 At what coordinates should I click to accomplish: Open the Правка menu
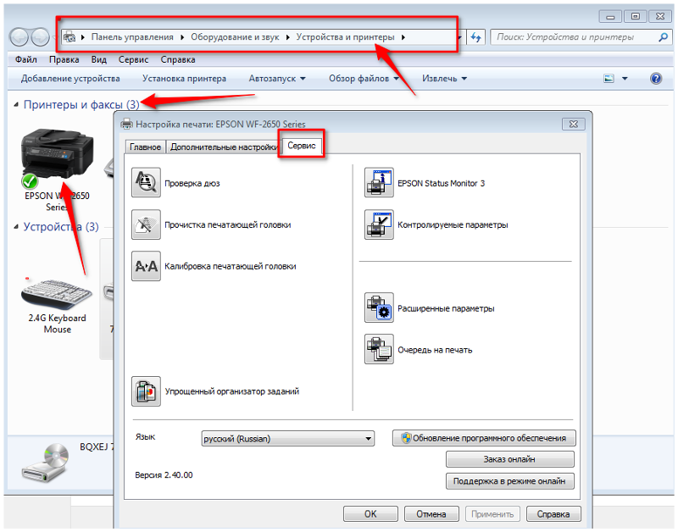(x=64, y=59)
